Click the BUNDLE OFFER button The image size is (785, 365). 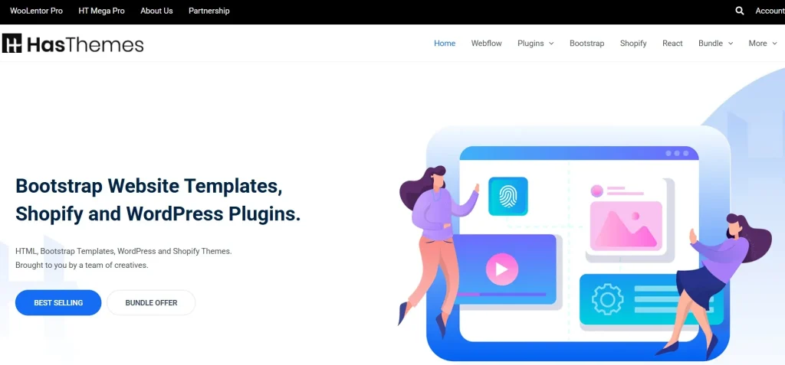tap(151, 302)
